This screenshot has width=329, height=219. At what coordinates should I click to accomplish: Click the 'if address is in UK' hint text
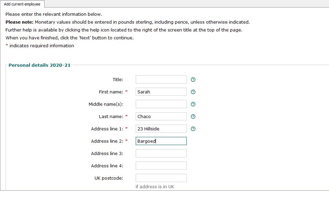click(155, 186)
